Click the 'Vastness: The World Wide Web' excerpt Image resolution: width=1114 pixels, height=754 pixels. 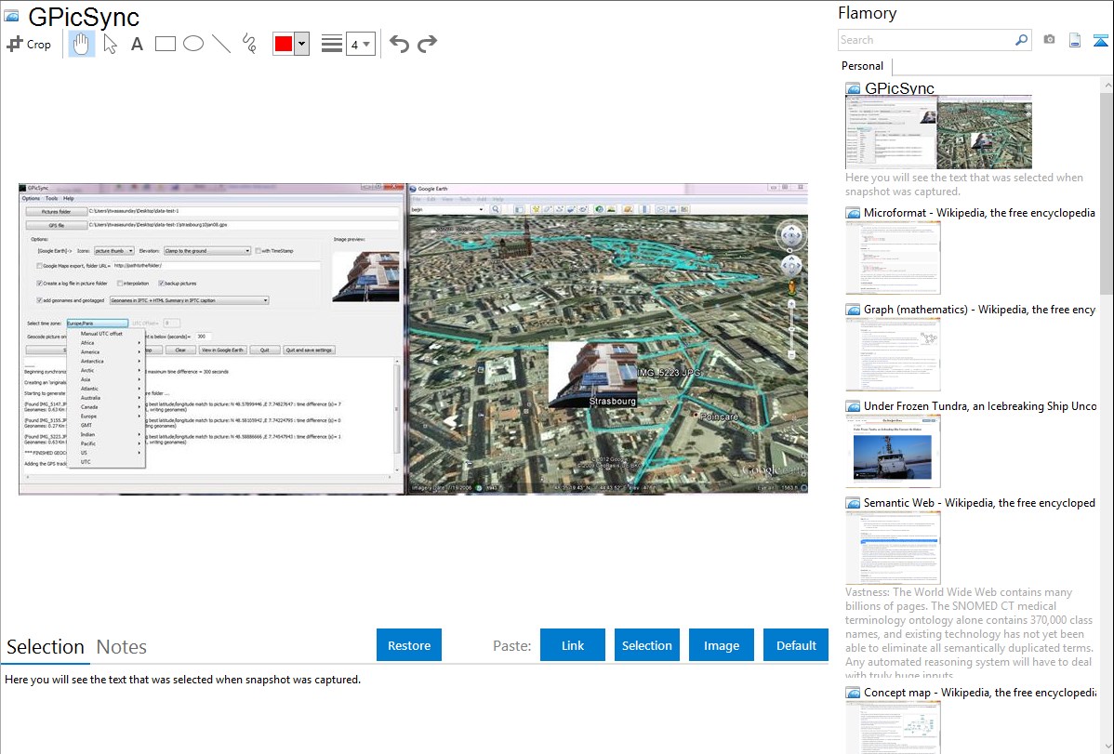pos(969,633)
